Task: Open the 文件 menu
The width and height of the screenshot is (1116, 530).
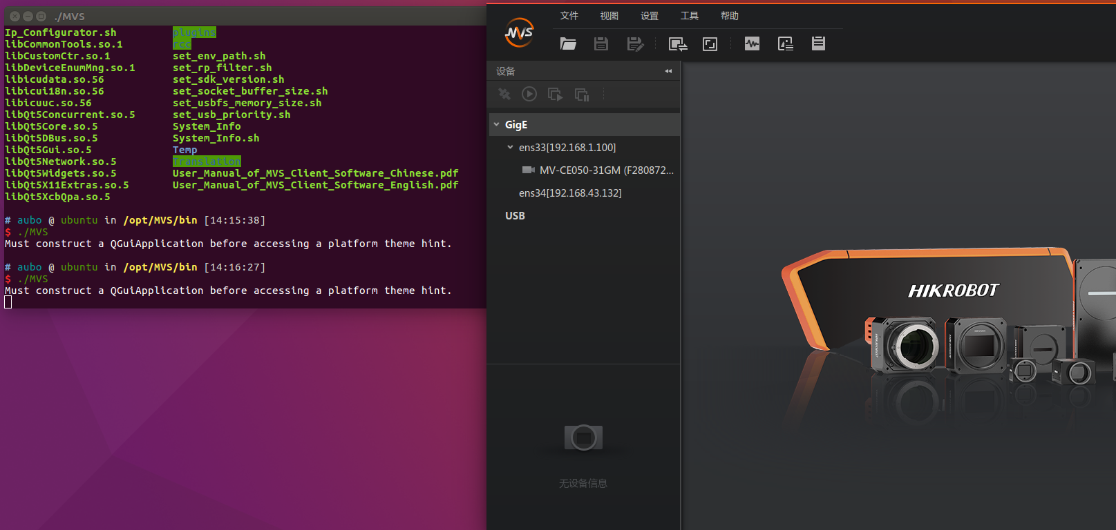Action: [569, 16]
